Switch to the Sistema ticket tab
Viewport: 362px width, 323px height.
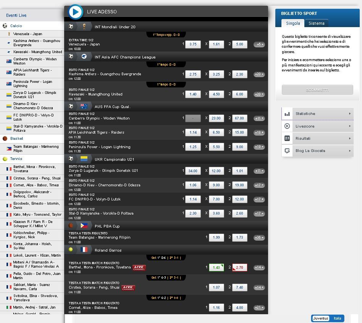[316, 23]
